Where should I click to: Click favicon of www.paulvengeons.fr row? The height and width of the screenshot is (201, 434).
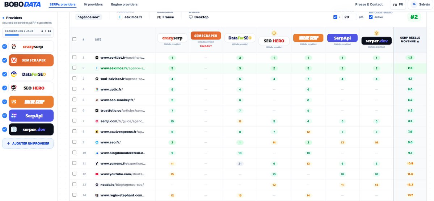click(97, 132)
